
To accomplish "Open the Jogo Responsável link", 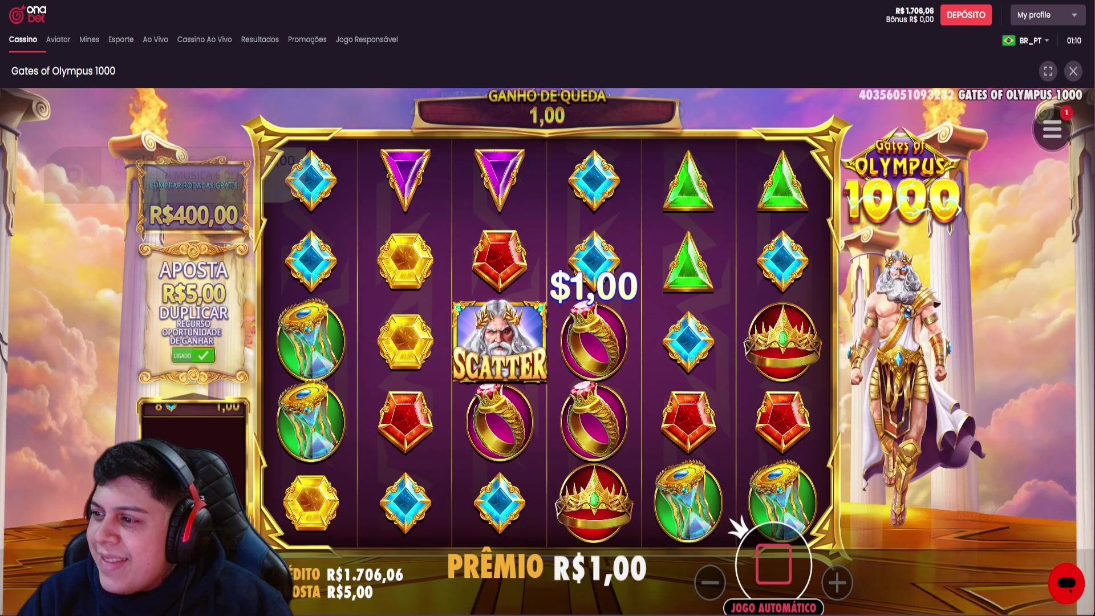I will pos(367,39).
